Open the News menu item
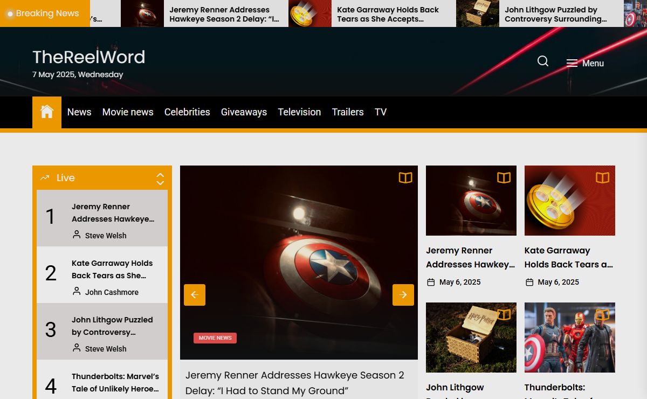This screenshot has width=647, height=399. 79,112
